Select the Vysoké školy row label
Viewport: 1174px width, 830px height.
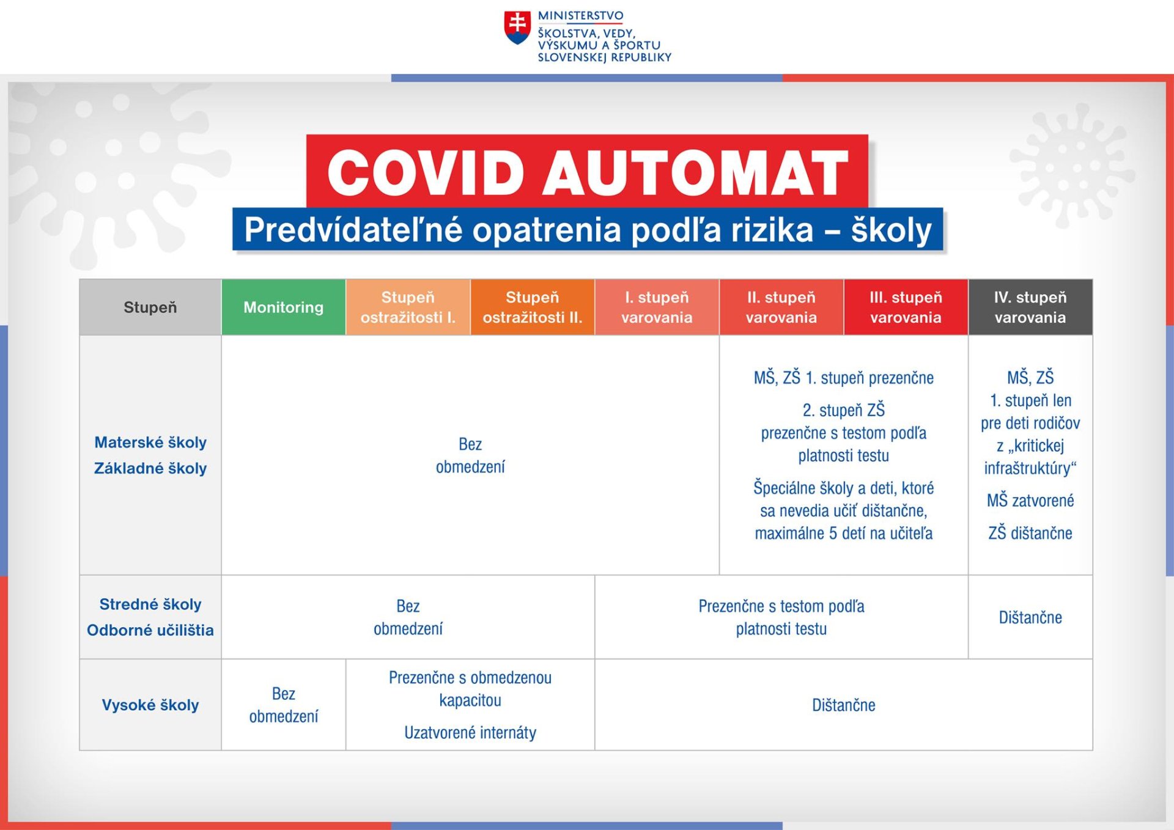(150, 705)
